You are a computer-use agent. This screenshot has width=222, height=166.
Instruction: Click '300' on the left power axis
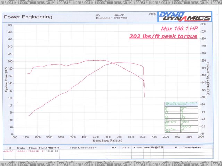(10, 25)
